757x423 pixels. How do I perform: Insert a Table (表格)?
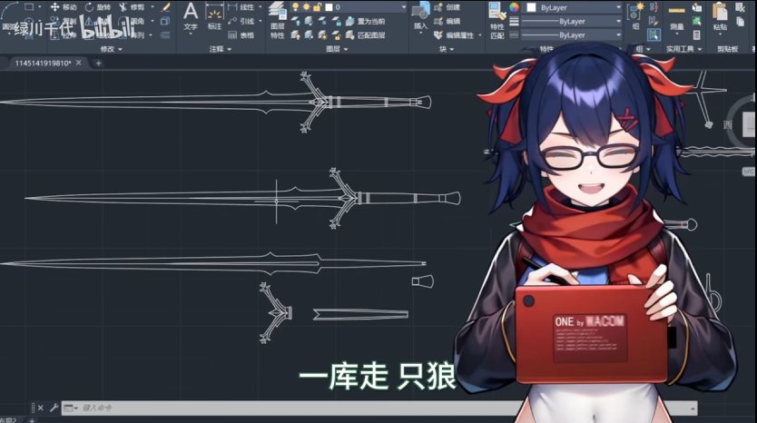[241, 34]
